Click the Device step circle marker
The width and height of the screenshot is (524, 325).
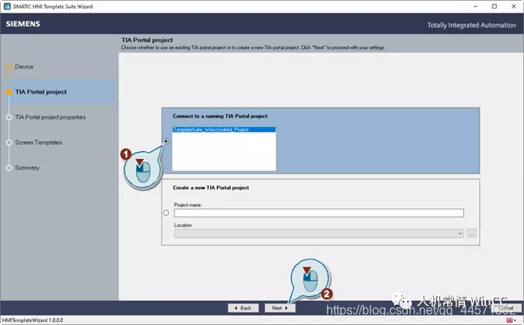point(9,67)
